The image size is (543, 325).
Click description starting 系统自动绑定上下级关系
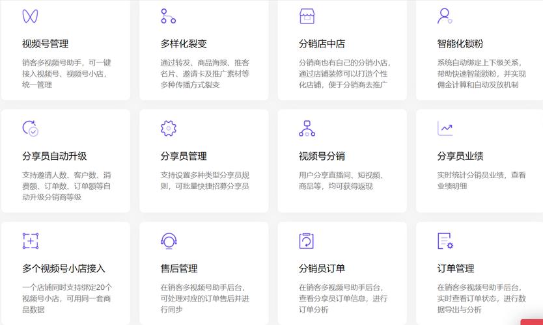click(x=481, y=73)
